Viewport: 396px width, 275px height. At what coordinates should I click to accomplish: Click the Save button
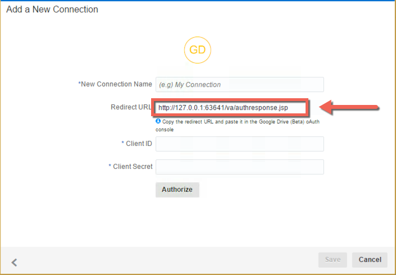coord(333,260)
